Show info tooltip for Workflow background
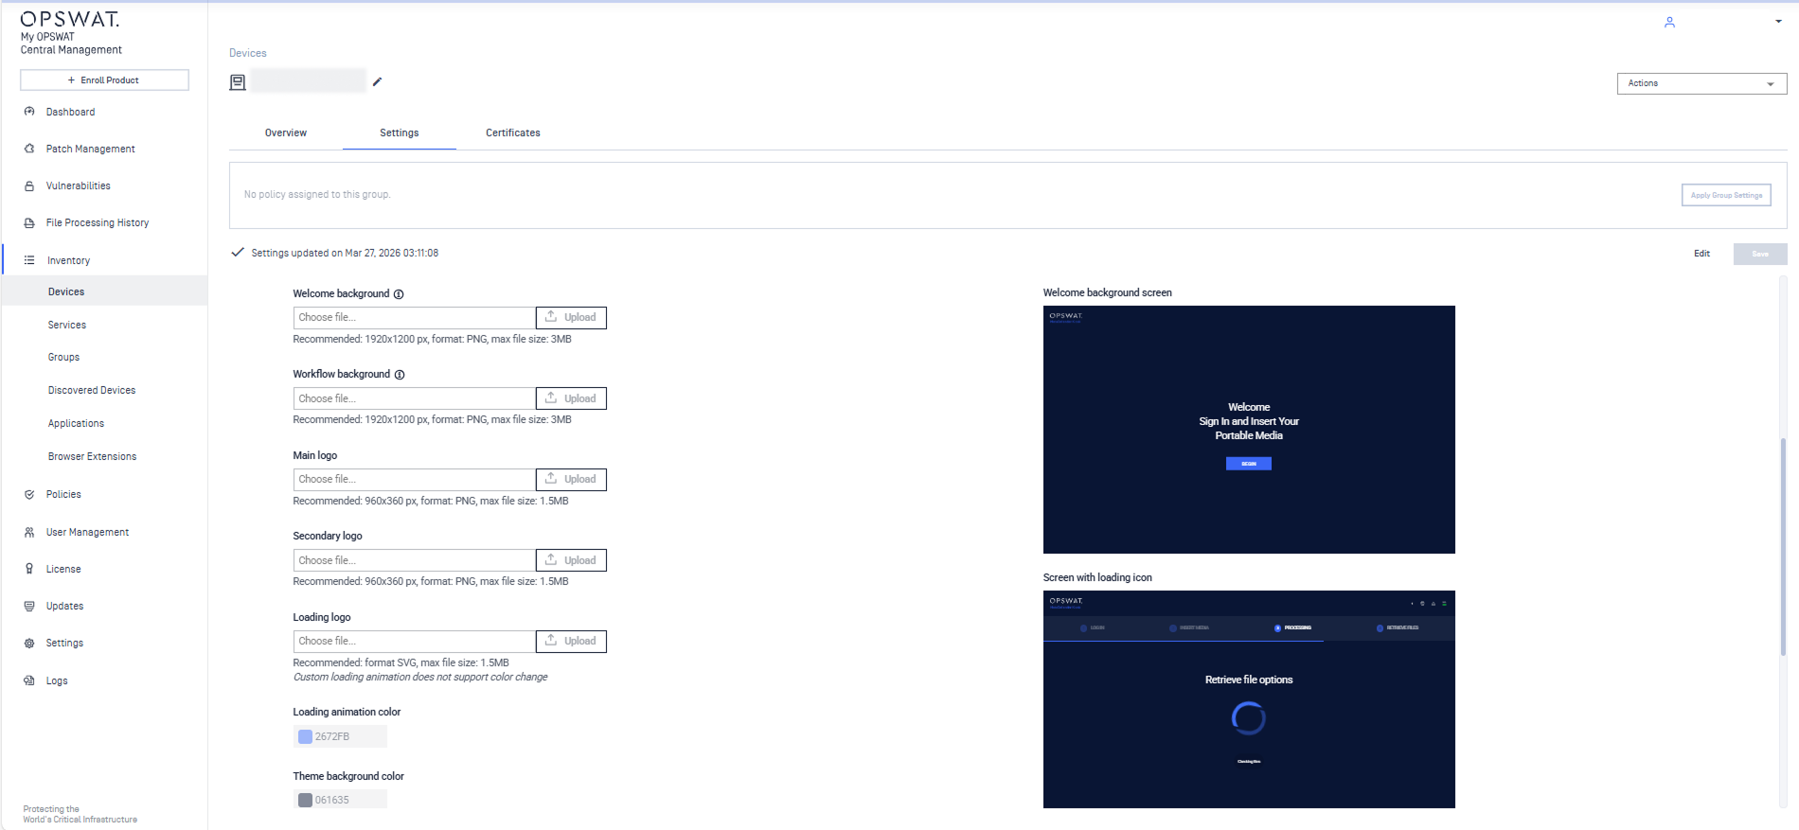The height and width of the screenshot is (830, 1799). [400, 375]
